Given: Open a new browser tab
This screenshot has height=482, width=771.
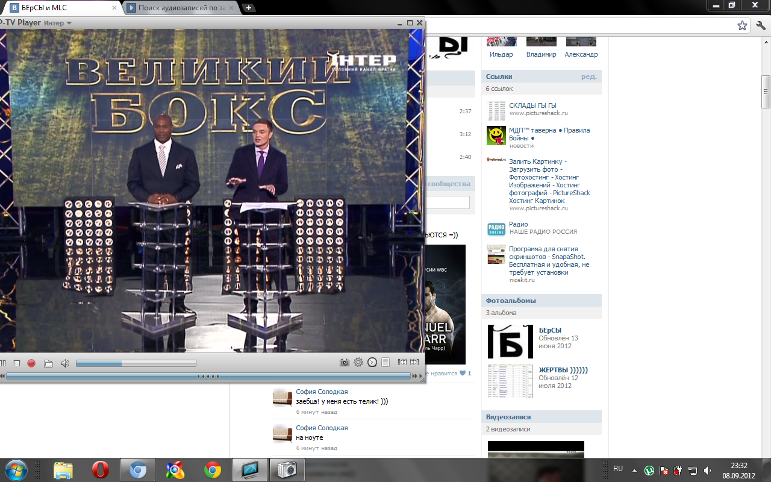Looking at the screenshot, I should click(249, 8).
